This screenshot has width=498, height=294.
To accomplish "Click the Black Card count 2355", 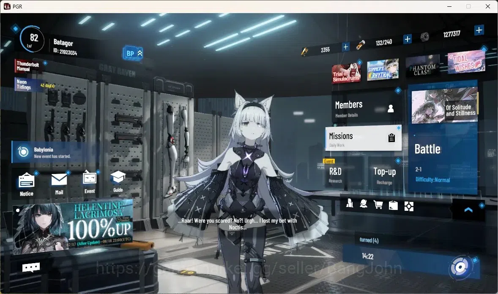I will pyautogui.click(x=325, y=50).
